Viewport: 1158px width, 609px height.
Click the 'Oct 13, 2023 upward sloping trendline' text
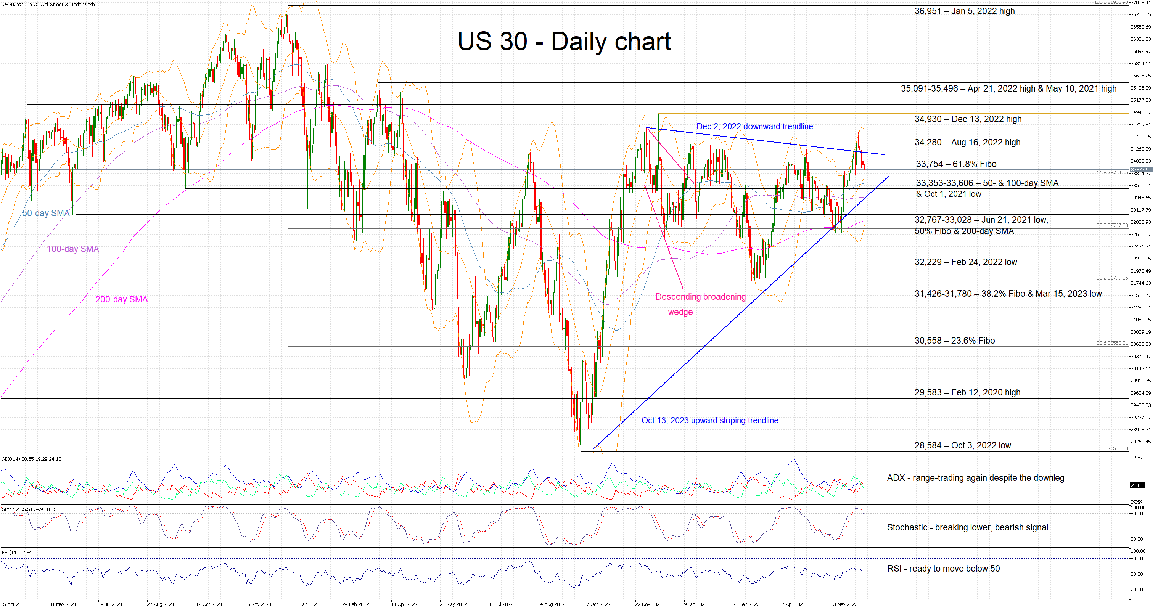[x=709, y=421]
